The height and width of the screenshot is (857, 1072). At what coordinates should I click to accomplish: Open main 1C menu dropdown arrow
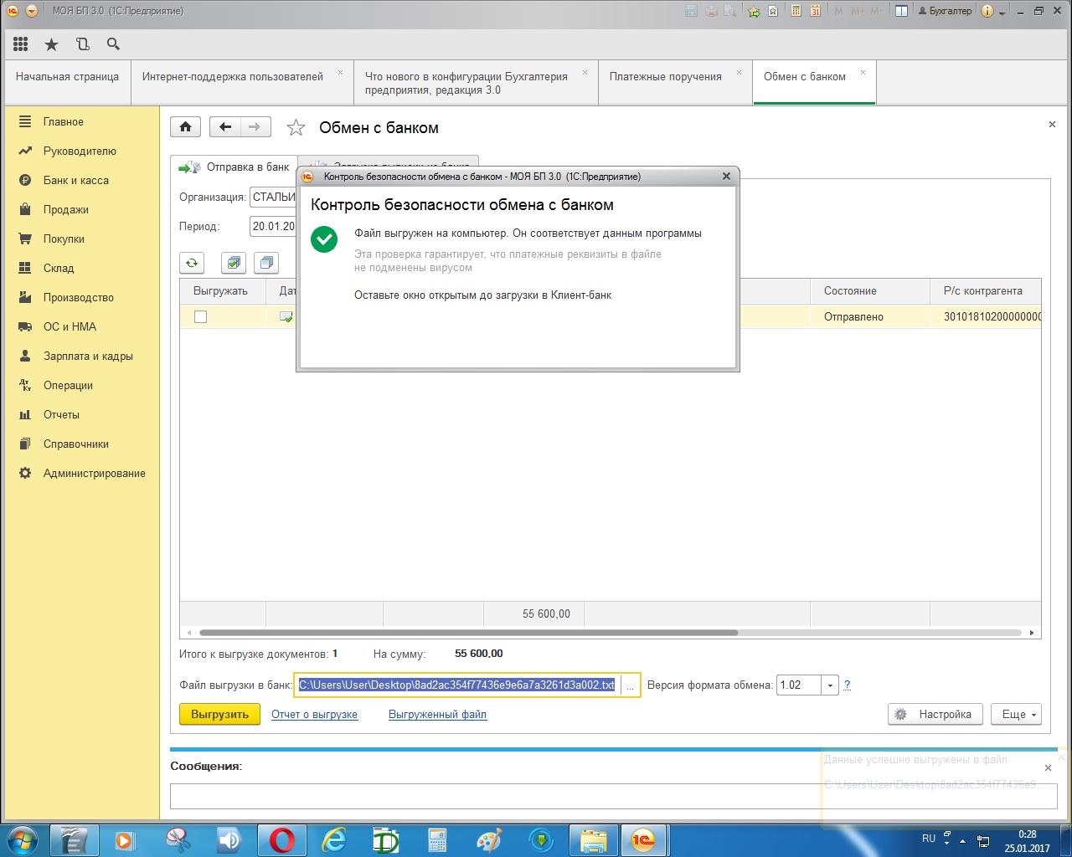click(x=32, y=11)
